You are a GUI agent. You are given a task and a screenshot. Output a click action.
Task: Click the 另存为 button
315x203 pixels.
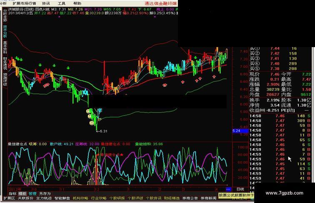(45, 193)
